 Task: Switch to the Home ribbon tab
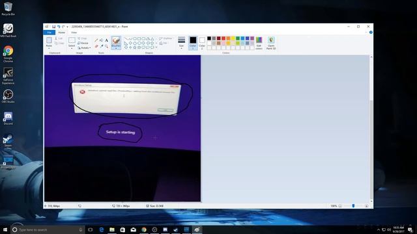(x=61, y=32)
